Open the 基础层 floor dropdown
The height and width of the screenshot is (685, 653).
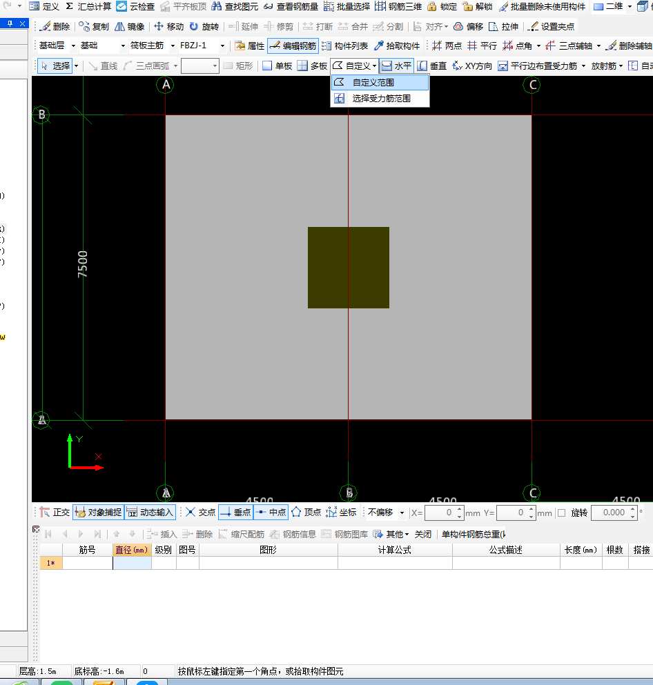tap(73, 46)
